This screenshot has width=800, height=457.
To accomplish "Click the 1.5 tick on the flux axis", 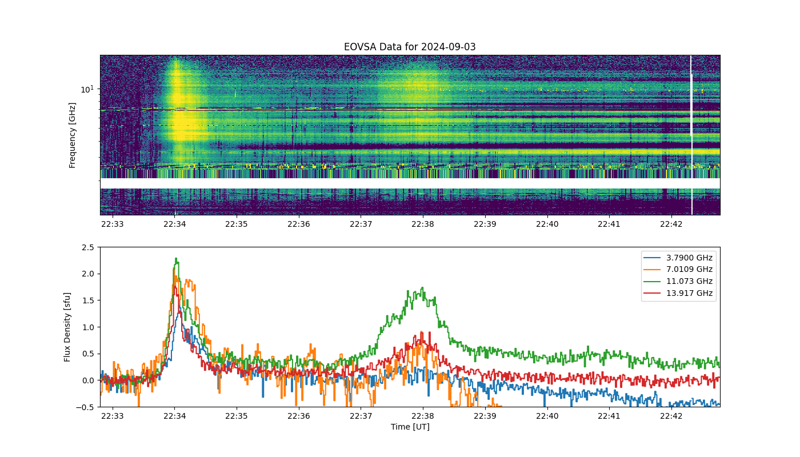I will 88,300.
